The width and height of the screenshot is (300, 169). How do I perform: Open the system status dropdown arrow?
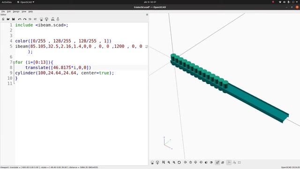click(297, 2)
